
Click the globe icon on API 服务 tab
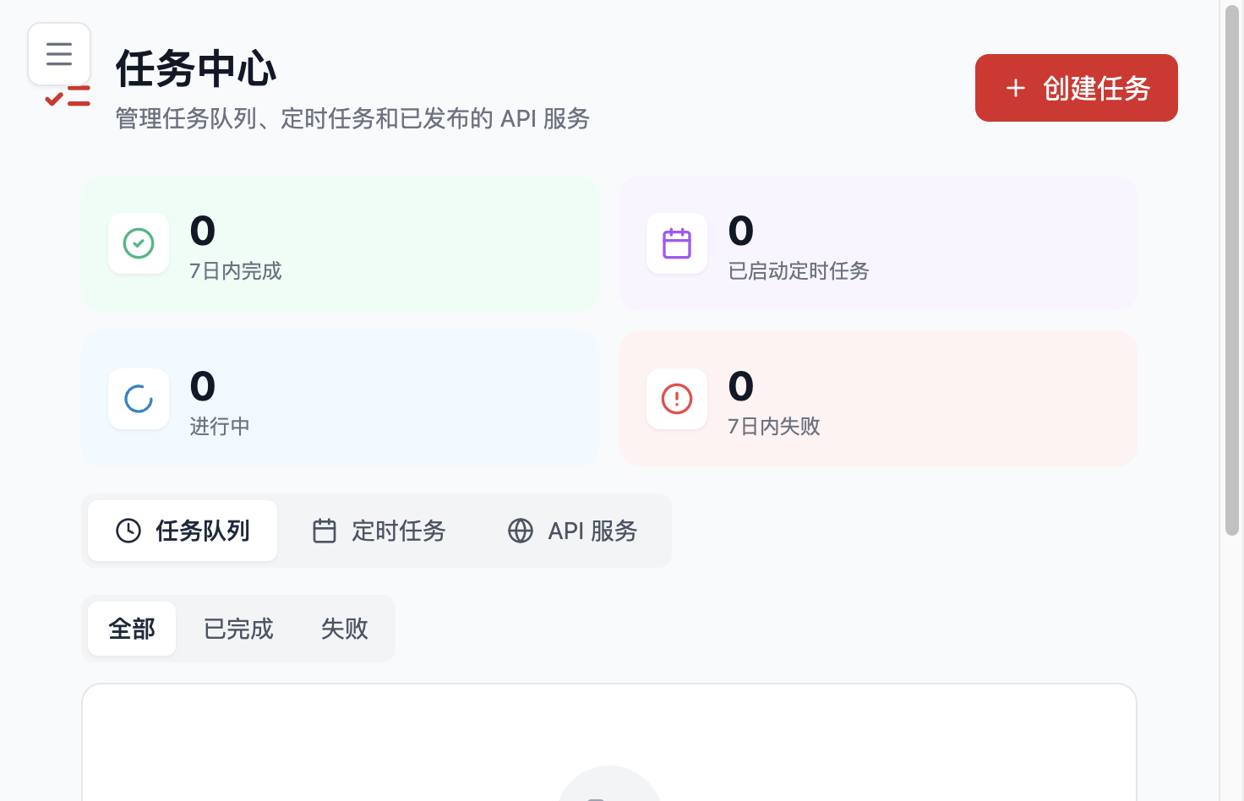click(520, 531)
